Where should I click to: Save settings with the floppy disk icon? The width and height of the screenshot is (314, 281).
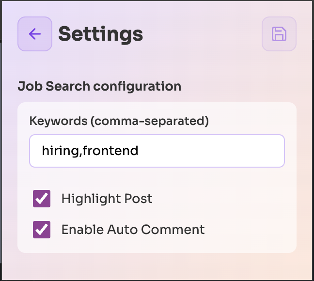pos(279,34)
